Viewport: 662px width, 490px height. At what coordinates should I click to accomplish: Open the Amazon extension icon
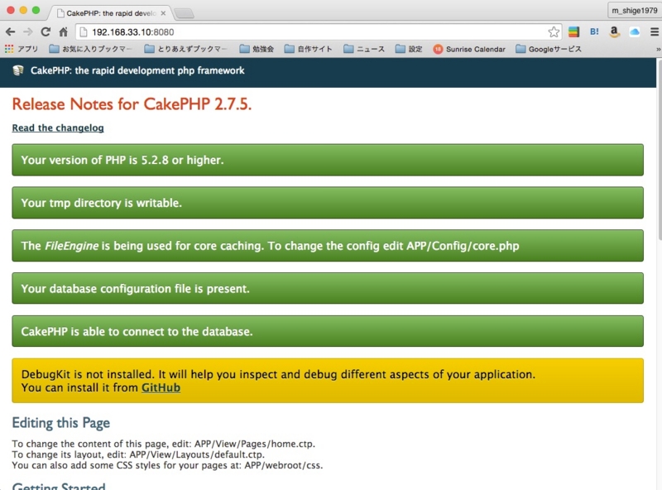[615, 31]
